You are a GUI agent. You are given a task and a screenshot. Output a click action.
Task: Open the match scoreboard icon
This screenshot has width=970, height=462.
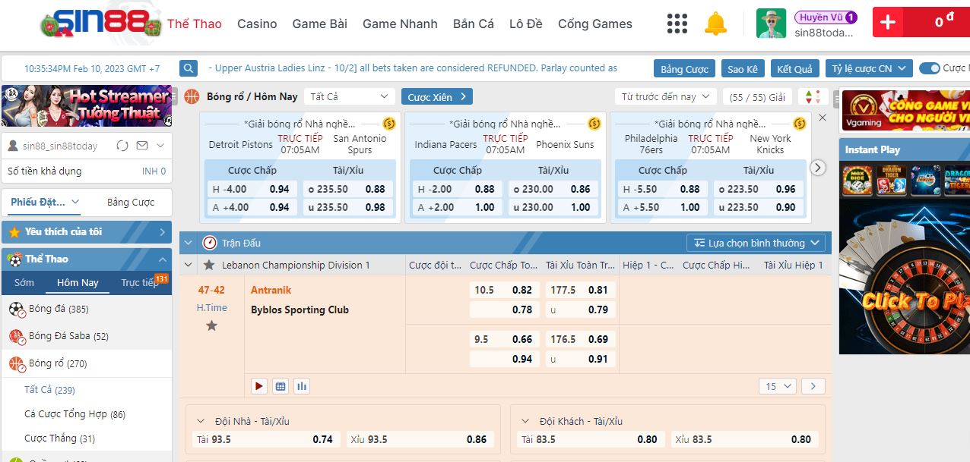pos(281,386)
